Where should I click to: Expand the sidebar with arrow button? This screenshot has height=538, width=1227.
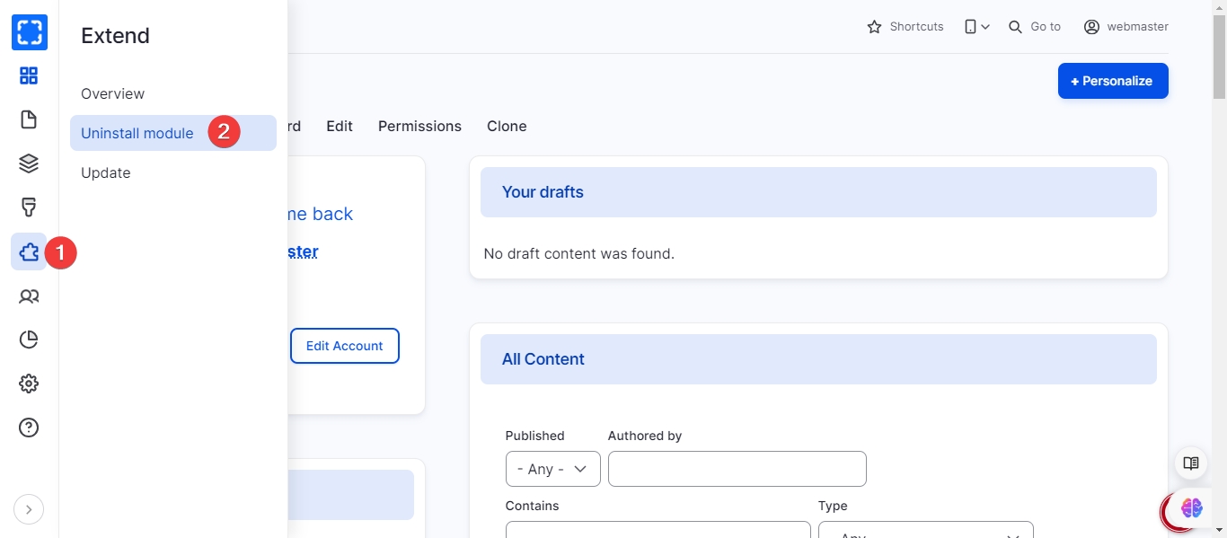[29, 509]
